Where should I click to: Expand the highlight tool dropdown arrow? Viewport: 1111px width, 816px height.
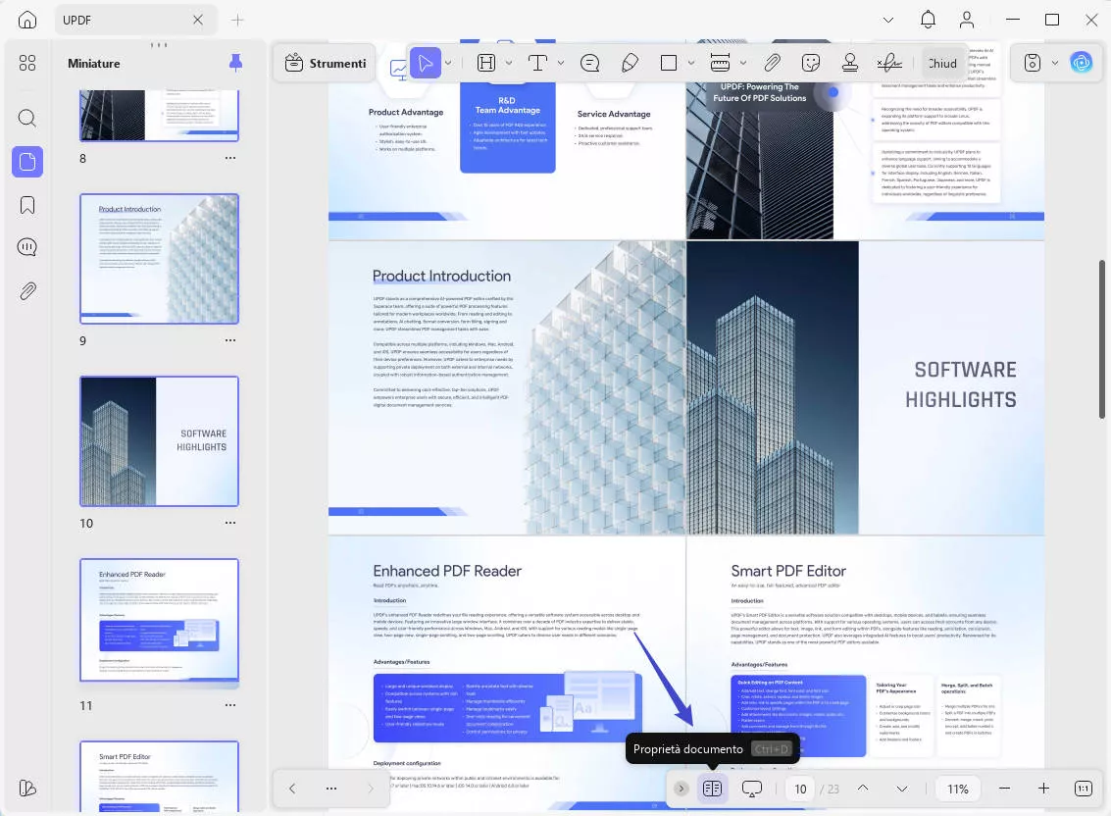click(x=509, y=63)
